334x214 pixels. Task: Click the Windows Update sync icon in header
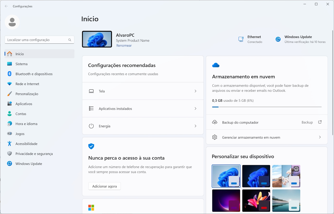tap(278, 39)
